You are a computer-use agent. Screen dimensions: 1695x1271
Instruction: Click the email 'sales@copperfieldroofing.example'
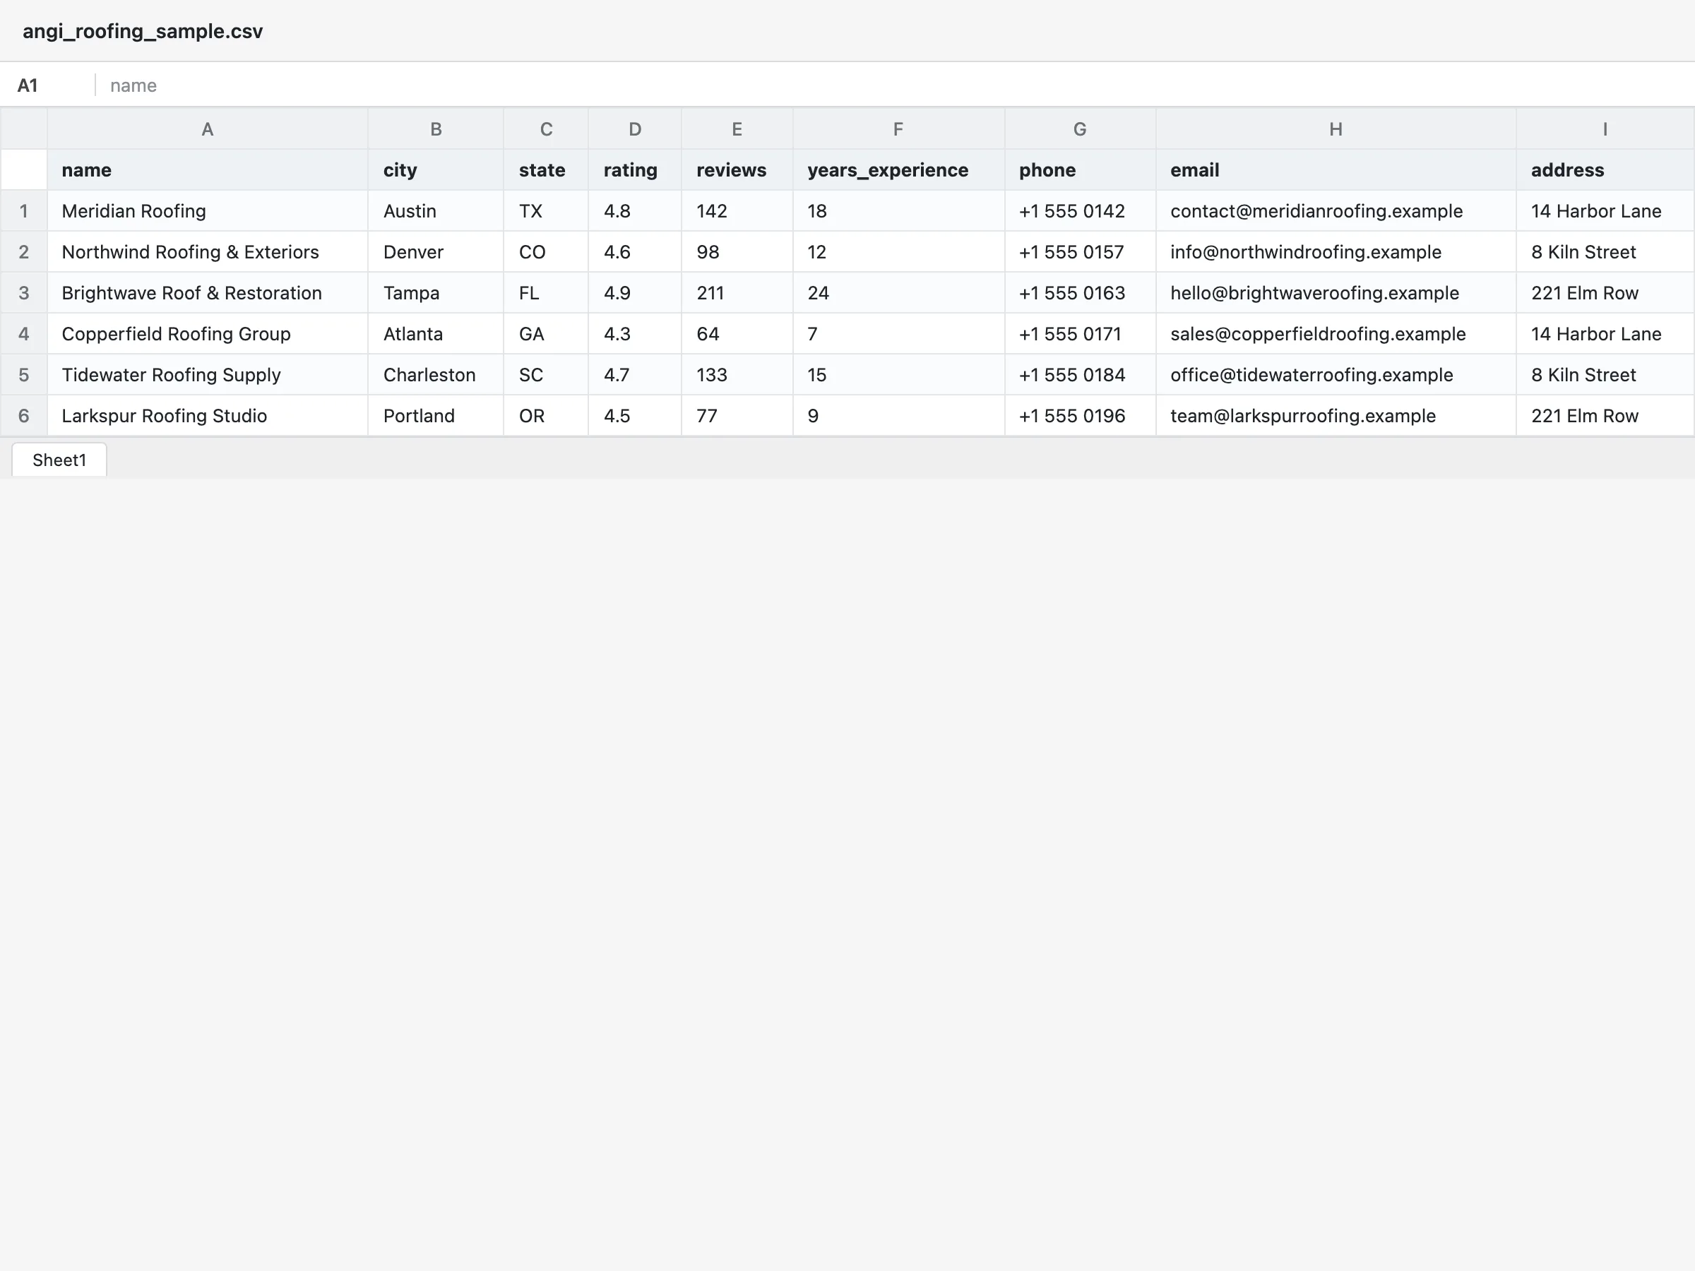pyautogui.click(x=1336, y=333)
